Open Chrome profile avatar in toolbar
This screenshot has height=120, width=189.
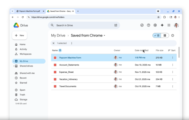coord(175,17)
